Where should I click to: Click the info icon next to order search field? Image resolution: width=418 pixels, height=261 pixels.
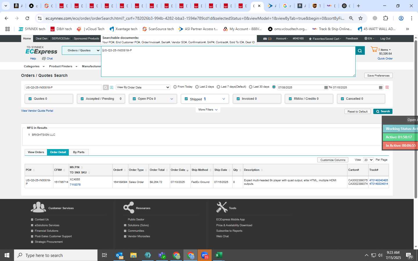111,87
